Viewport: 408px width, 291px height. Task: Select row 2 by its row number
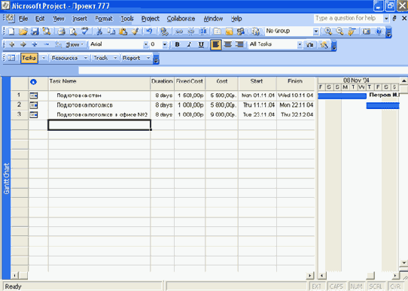pyautogui.click(x=20, y=105)
